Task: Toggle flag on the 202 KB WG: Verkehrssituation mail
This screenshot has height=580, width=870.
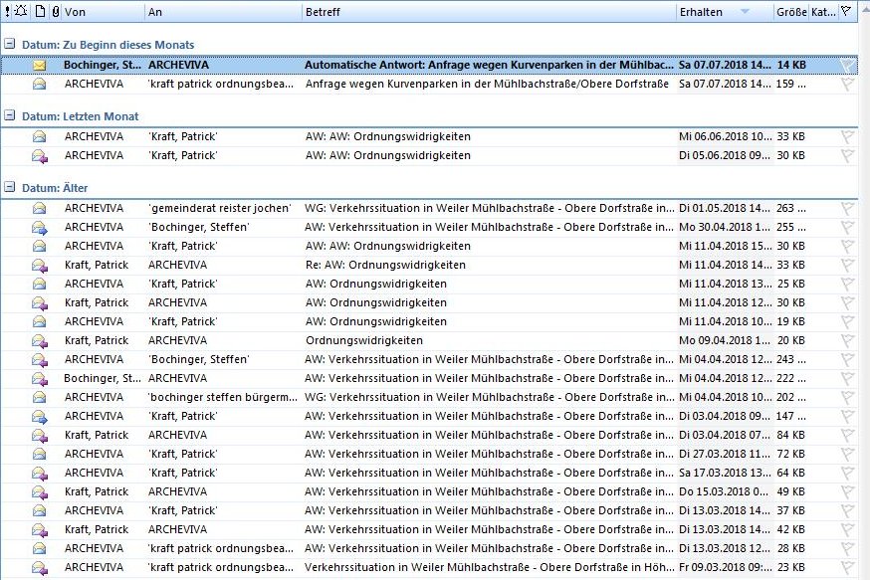Action: click(x=847, y=398)
